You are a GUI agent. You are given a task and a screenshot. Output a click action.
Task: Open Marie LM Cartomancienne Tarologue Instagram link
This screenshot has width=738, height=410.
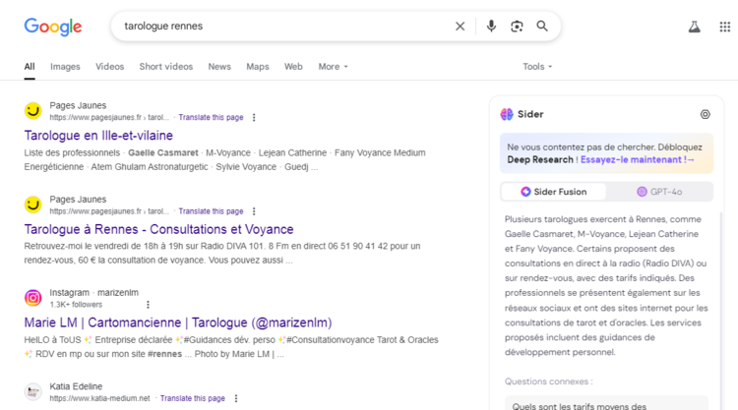click(x=178, y=323)
